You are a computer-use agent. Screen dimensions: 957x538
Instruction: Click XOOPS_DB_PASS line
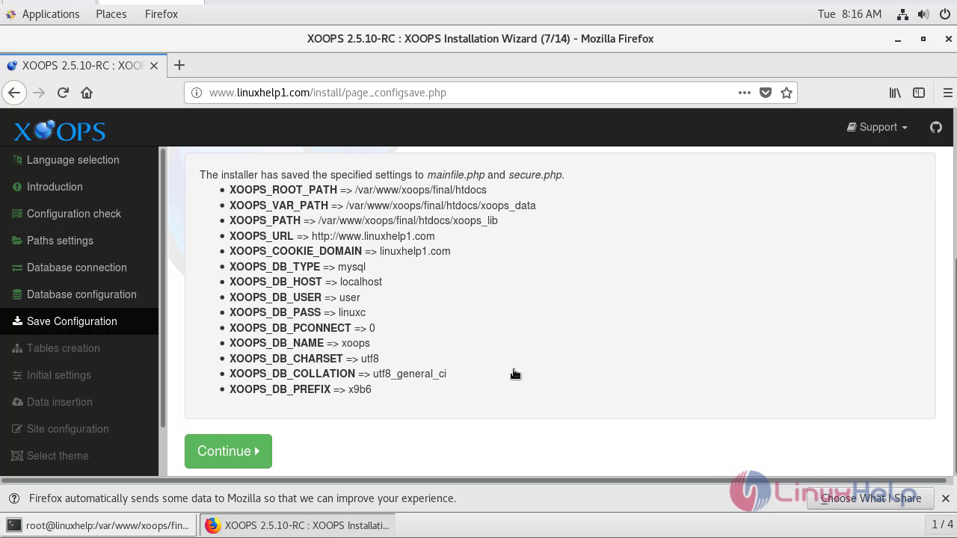(298, 312)
